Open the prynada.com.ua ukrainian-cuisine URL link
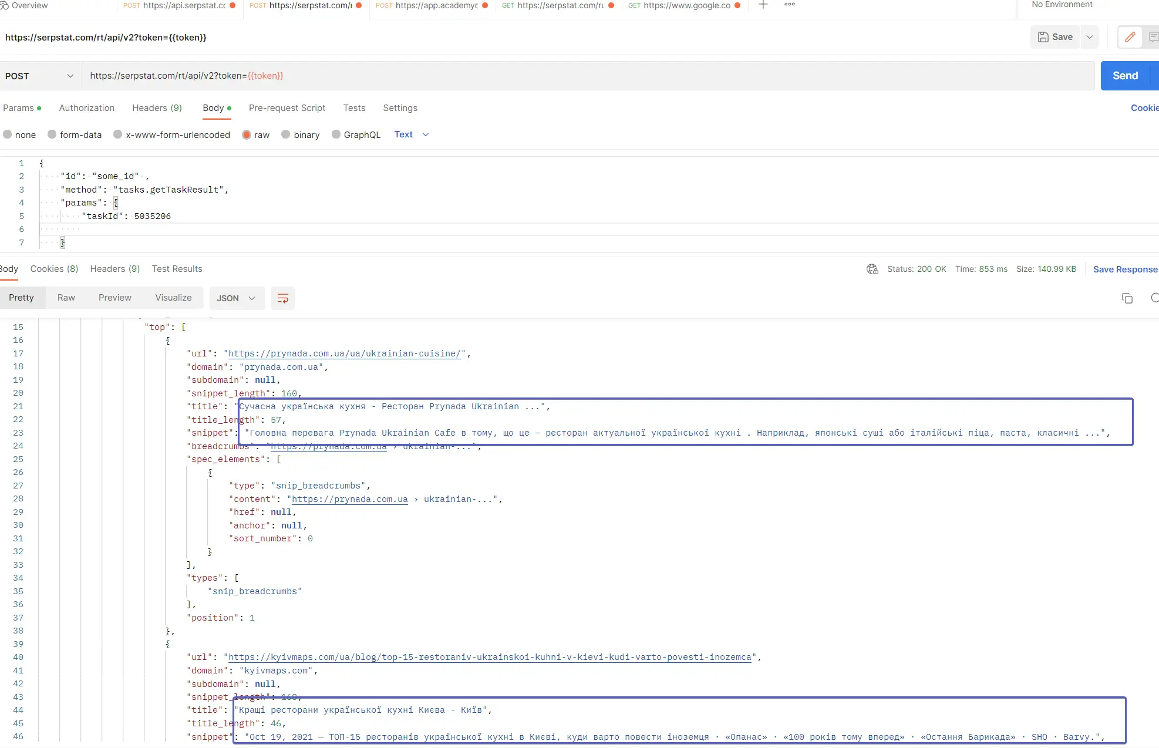 click(344, 353)
